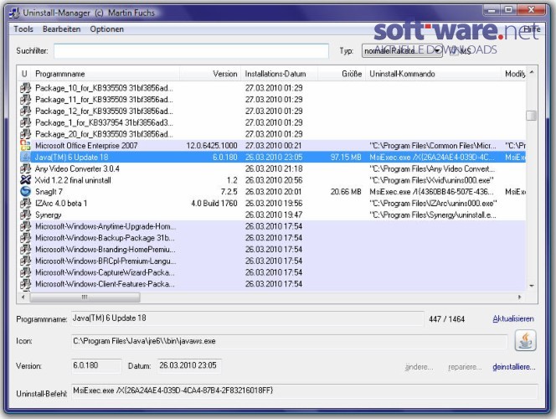Click the Synergy row icon
Image resolution: width=556 pixels, height=419 pixels.
tap(25, 215)
